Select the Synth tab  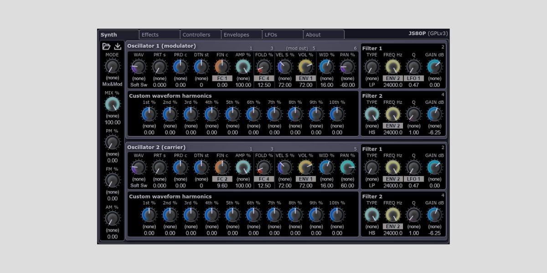point(119,35)
